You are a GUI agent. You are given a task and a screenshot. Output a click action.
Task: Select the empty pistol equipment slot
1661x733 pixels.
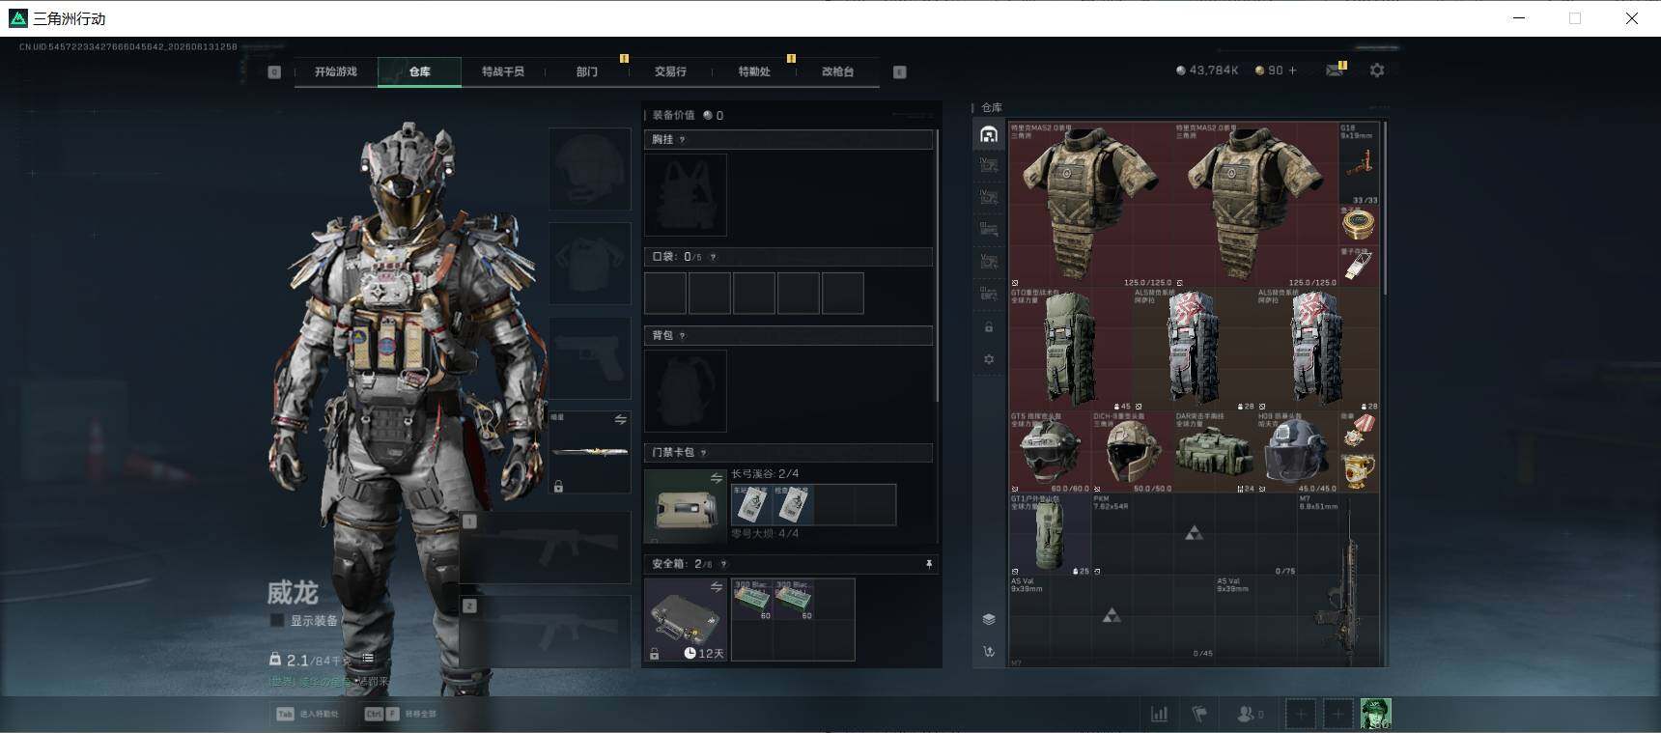tap(590, 358)
